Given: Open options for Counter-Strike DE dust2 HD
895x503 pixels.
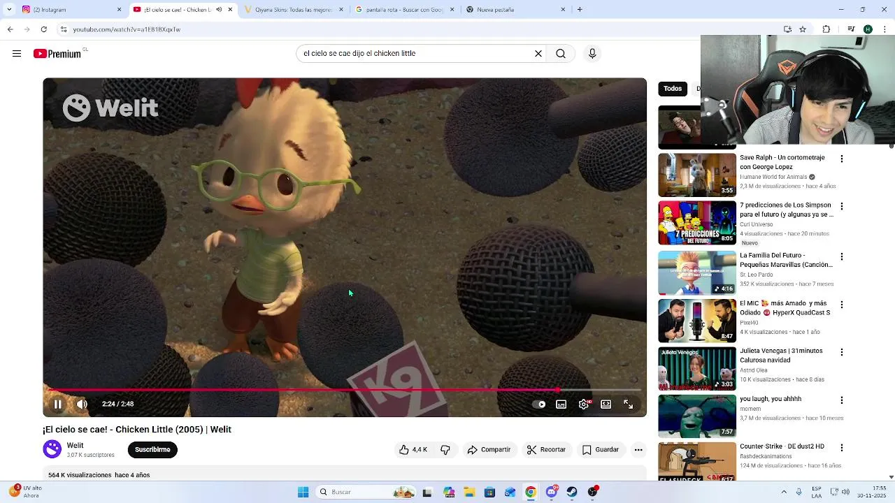Looking at the screenshot, I should 842,448.
